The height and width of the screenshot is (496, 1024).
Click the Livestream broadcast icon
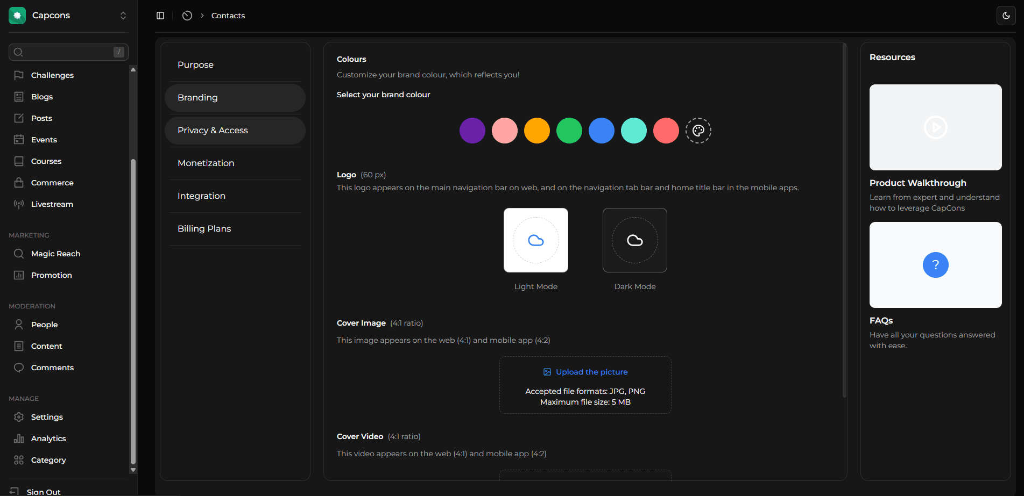[19, 204]
